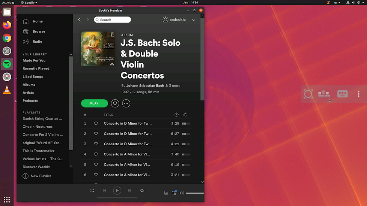Like track 4 with its heart

point(96,154)
